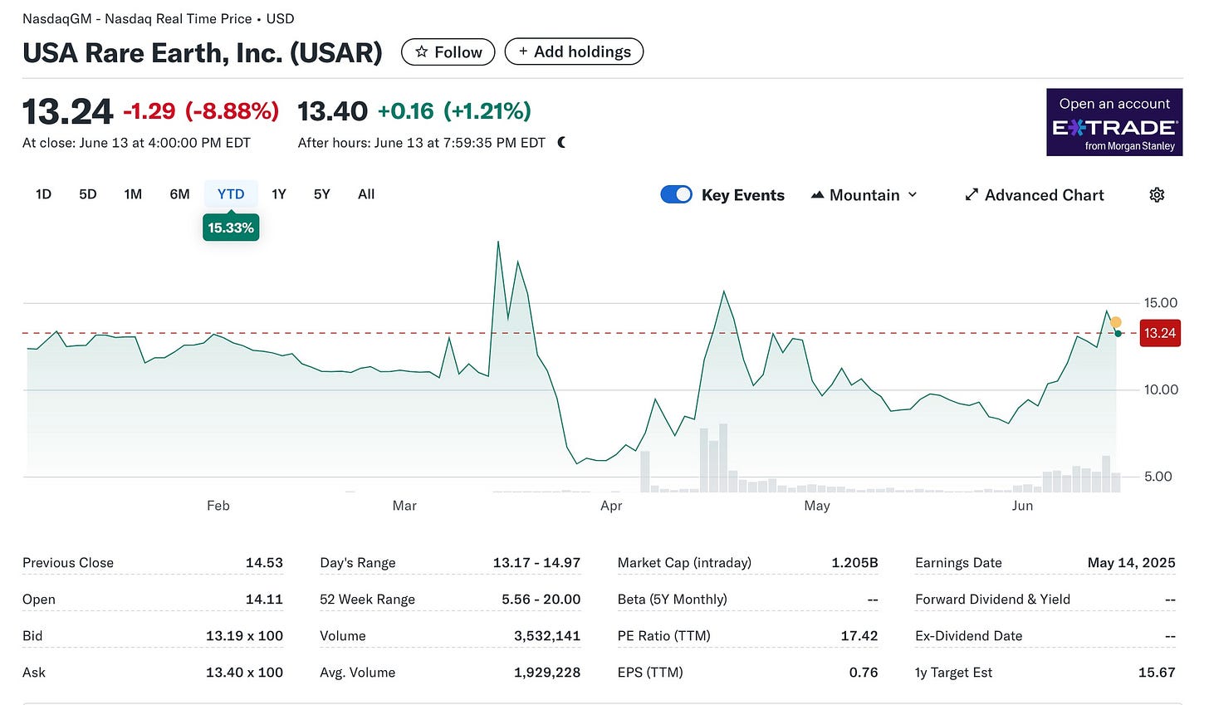Click the E*TRADE Open an account ad

tap(1114, 122)
